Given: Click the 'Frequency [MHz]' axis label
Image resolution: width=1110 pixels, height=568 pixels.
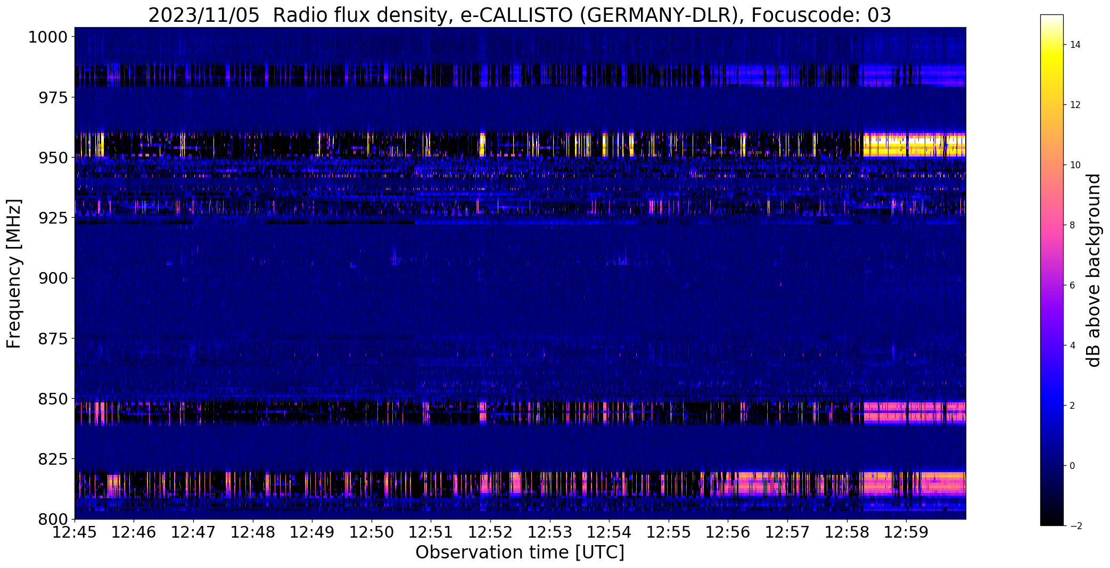Looking at the screenshot, I should (14, 274).
